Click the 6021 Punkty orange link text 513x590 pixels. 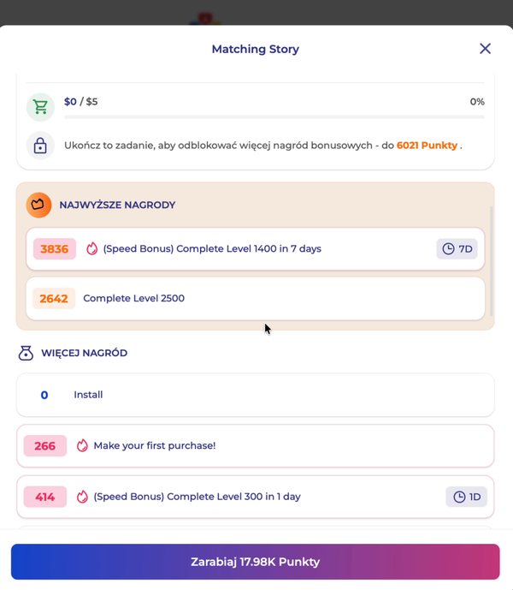point(427,146)
